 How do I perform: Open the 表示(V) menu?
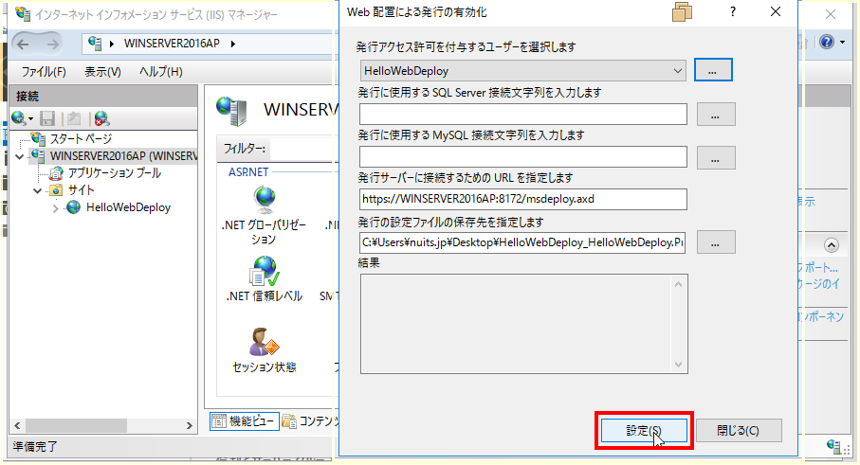coord(102,72)
